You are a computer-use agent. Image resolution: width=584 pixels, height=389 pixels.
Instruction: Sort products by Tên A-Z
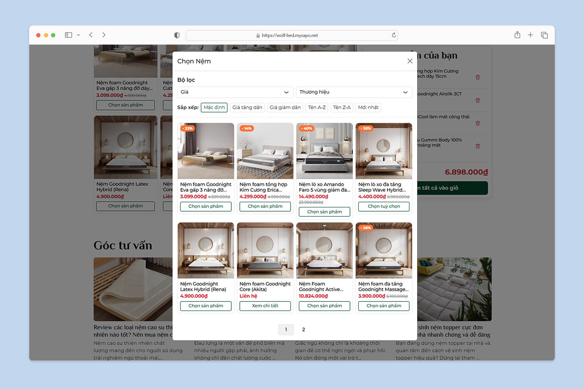[x=317, y=107]
